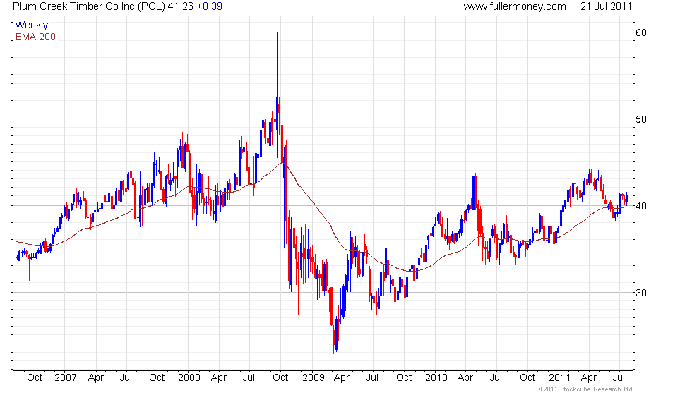Click the 60 price axis label
This screenshot has height=395, width=692.
[641, 32]
